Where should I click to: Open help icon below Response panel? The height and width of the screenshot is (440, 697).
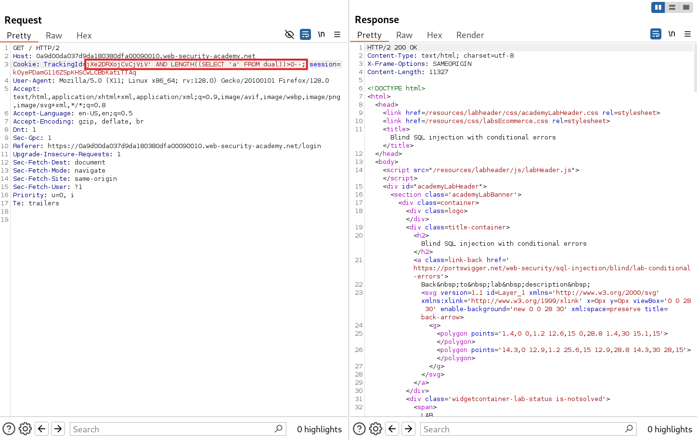[359, 428]
